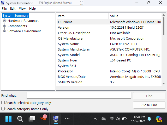167x125 pixels.
Task: Select the Version row
Action: [x=109, y=28]
